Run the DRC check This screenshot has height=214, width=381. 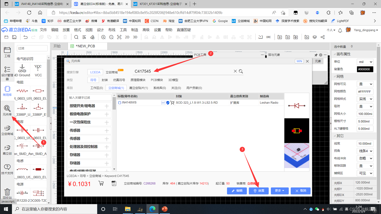[269, 37]
